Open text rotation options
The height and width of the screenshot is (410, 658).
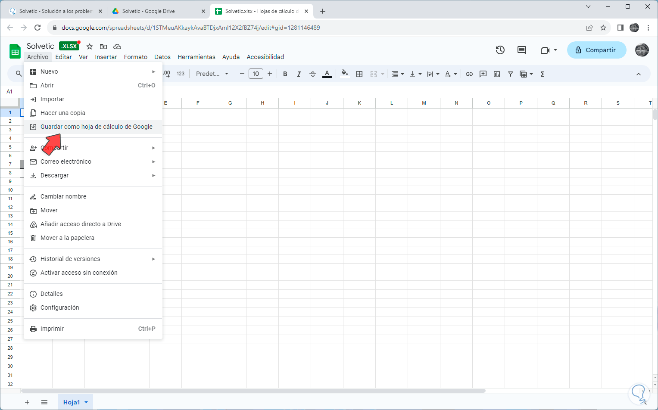(x=451, y=74)
